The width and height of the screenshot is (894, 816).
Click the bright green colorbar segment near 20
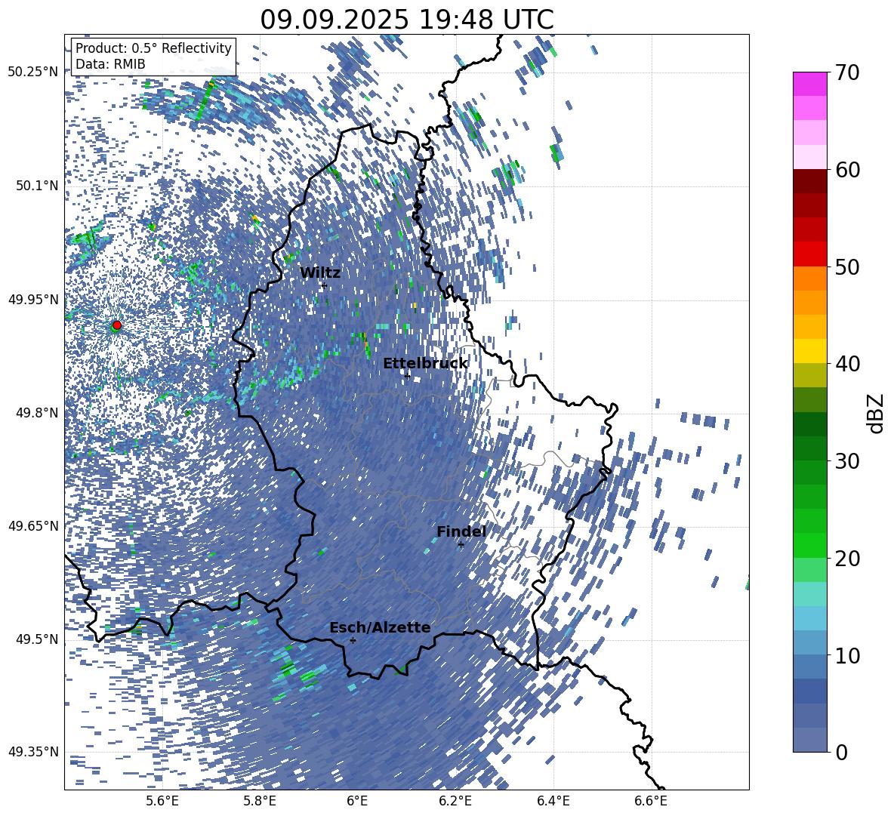[809, 545]
